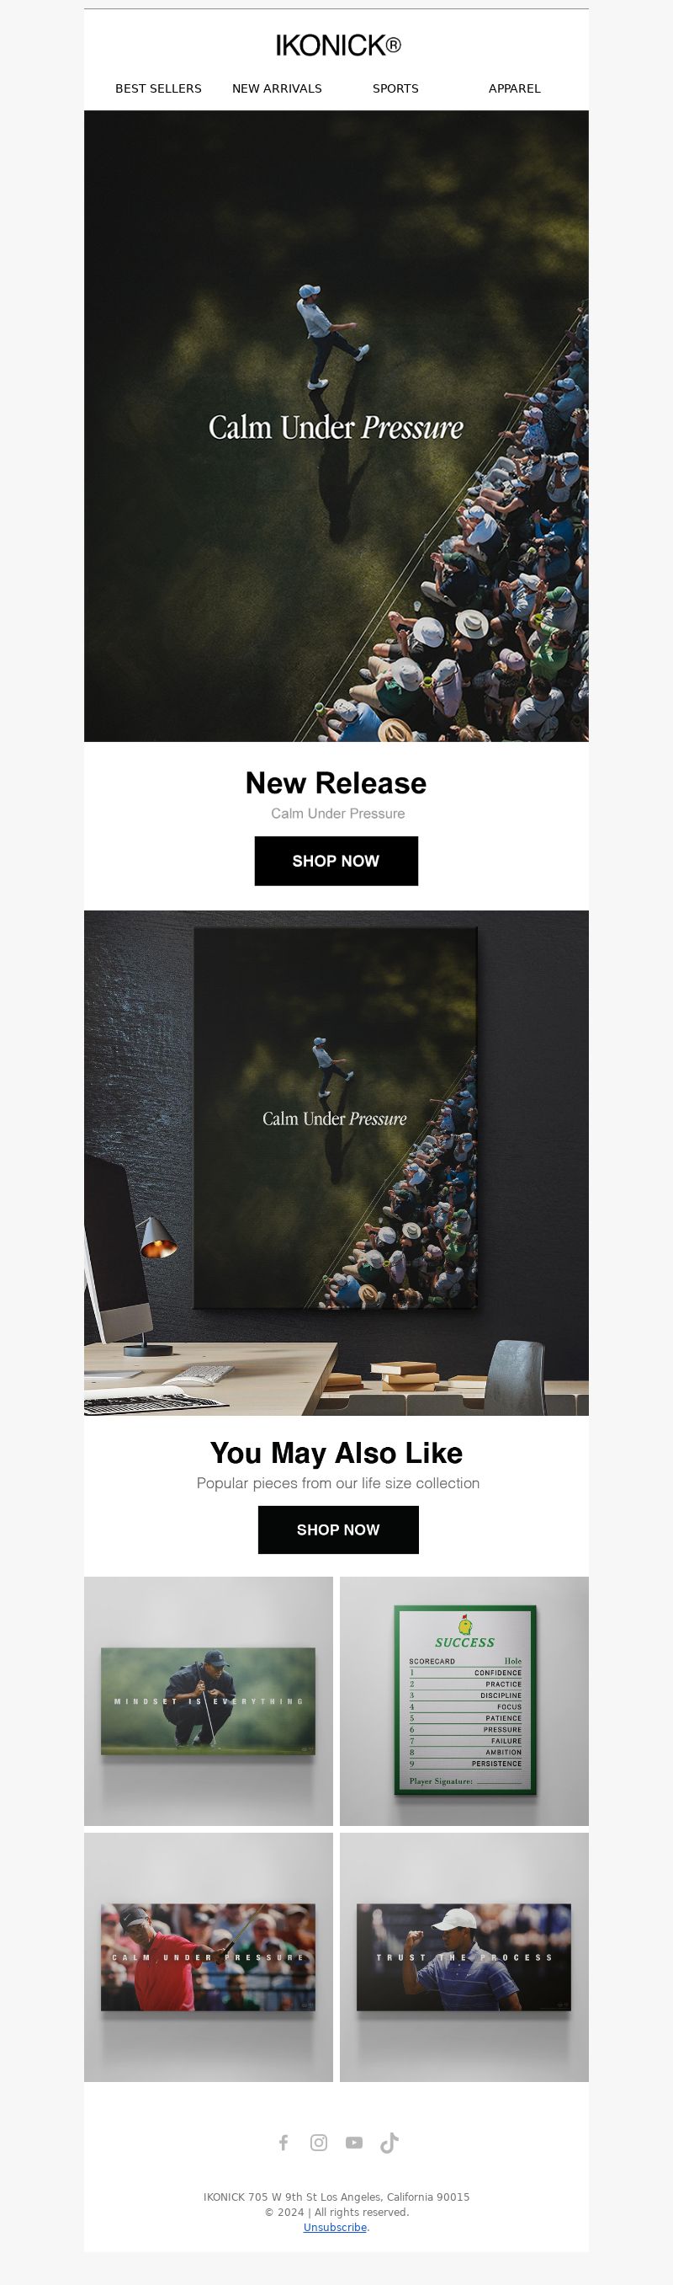Open the Calm Under Pressure hero image
Image resolution: width=673 pixels, height=2285 pixels.
[336, 426]
